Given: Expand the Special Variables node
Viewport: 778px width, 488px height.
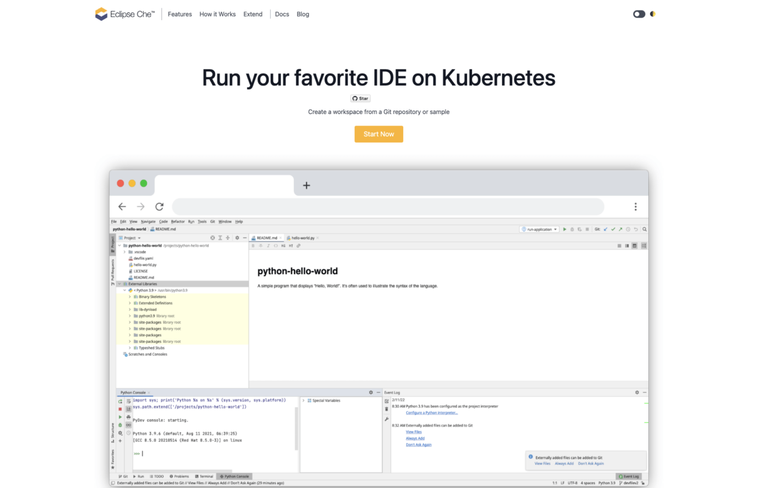Looking at the screenshot, I should 303,400.
